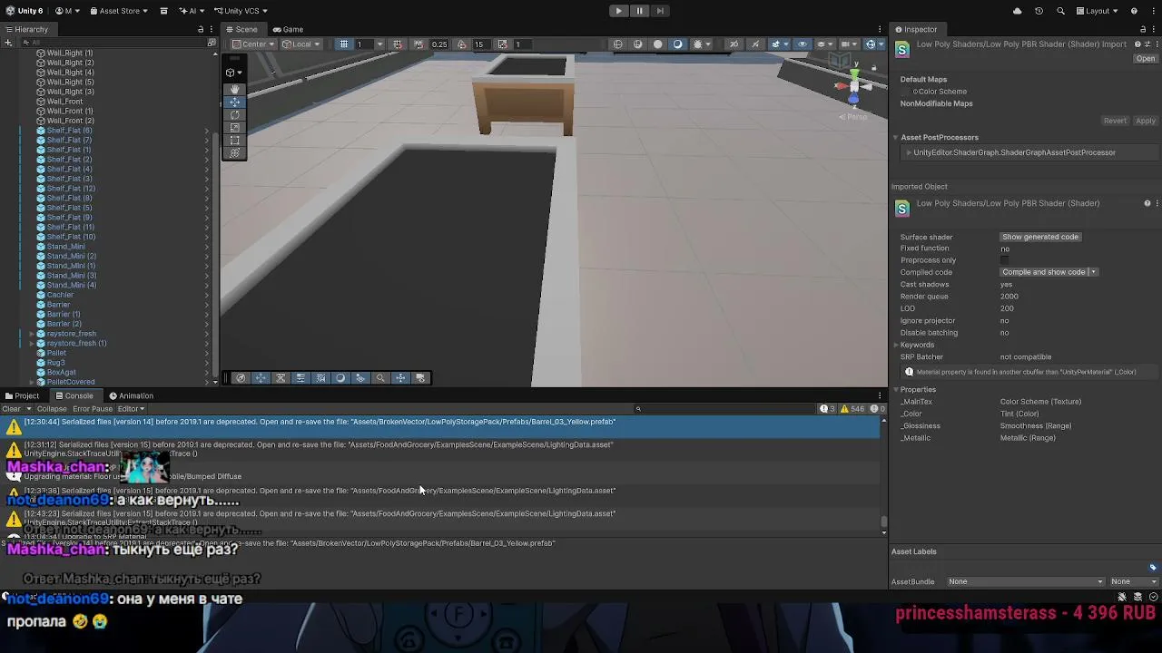Open the scene camera settings dropdown

pos(849,44)
